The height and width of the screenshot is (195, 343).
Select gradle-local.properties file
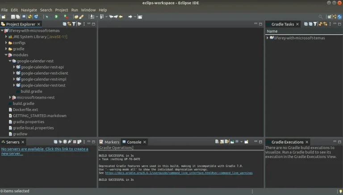coord(33,128)
